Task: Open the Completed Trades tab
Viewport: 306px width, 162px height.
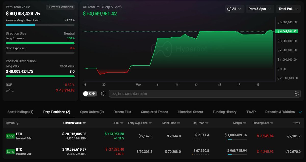Action: coord(154,112)
